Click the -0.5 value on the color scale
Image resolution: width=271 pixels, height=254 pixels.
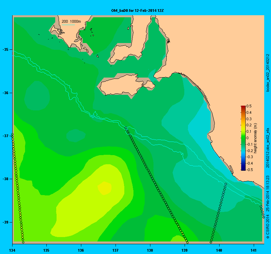point(249,170)
